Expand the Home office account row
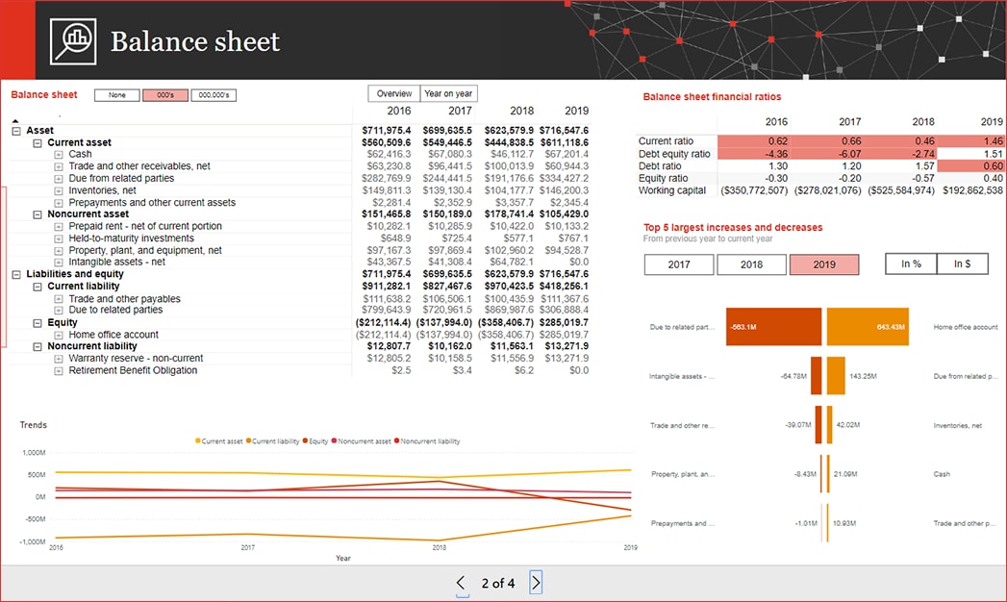 coord(59,335)
